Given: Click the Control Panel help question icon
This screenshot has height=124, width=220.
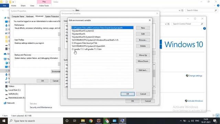Looking at the screenshot, I should (205, 28).
